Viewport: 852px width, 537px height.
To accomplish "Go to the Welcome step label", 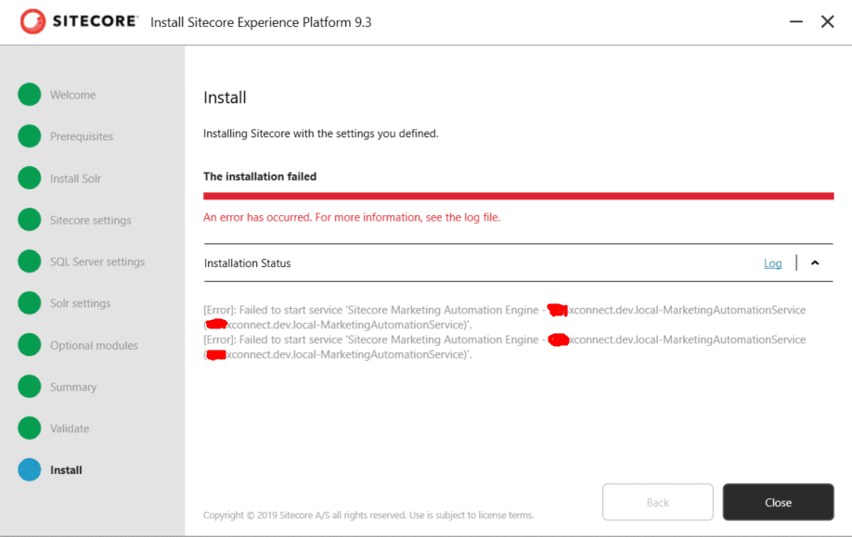I will click(x=72, y=95).
